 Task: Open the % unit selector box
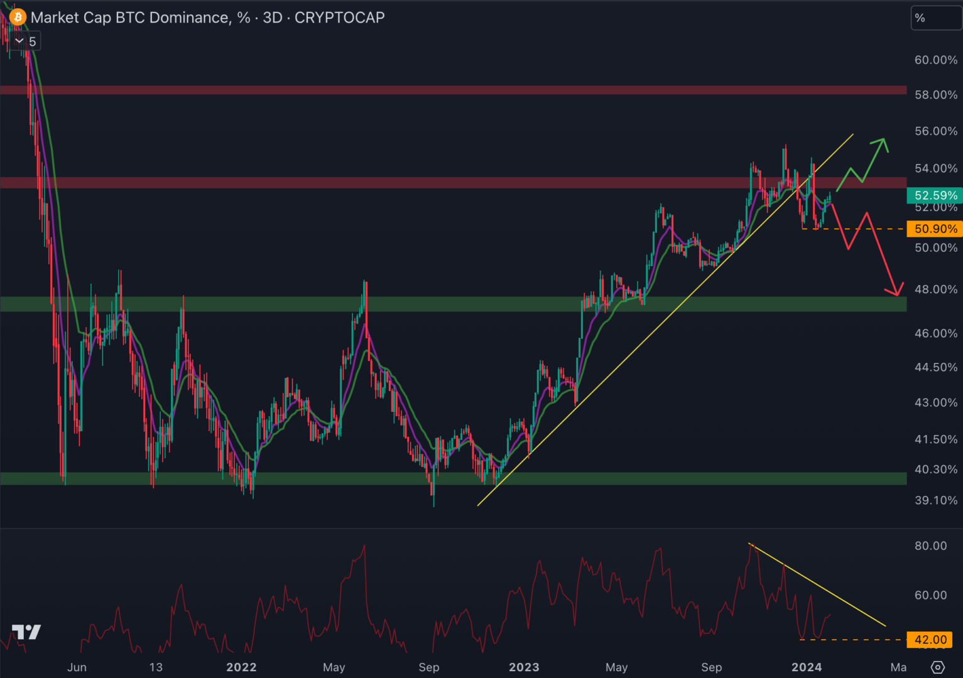935,18
